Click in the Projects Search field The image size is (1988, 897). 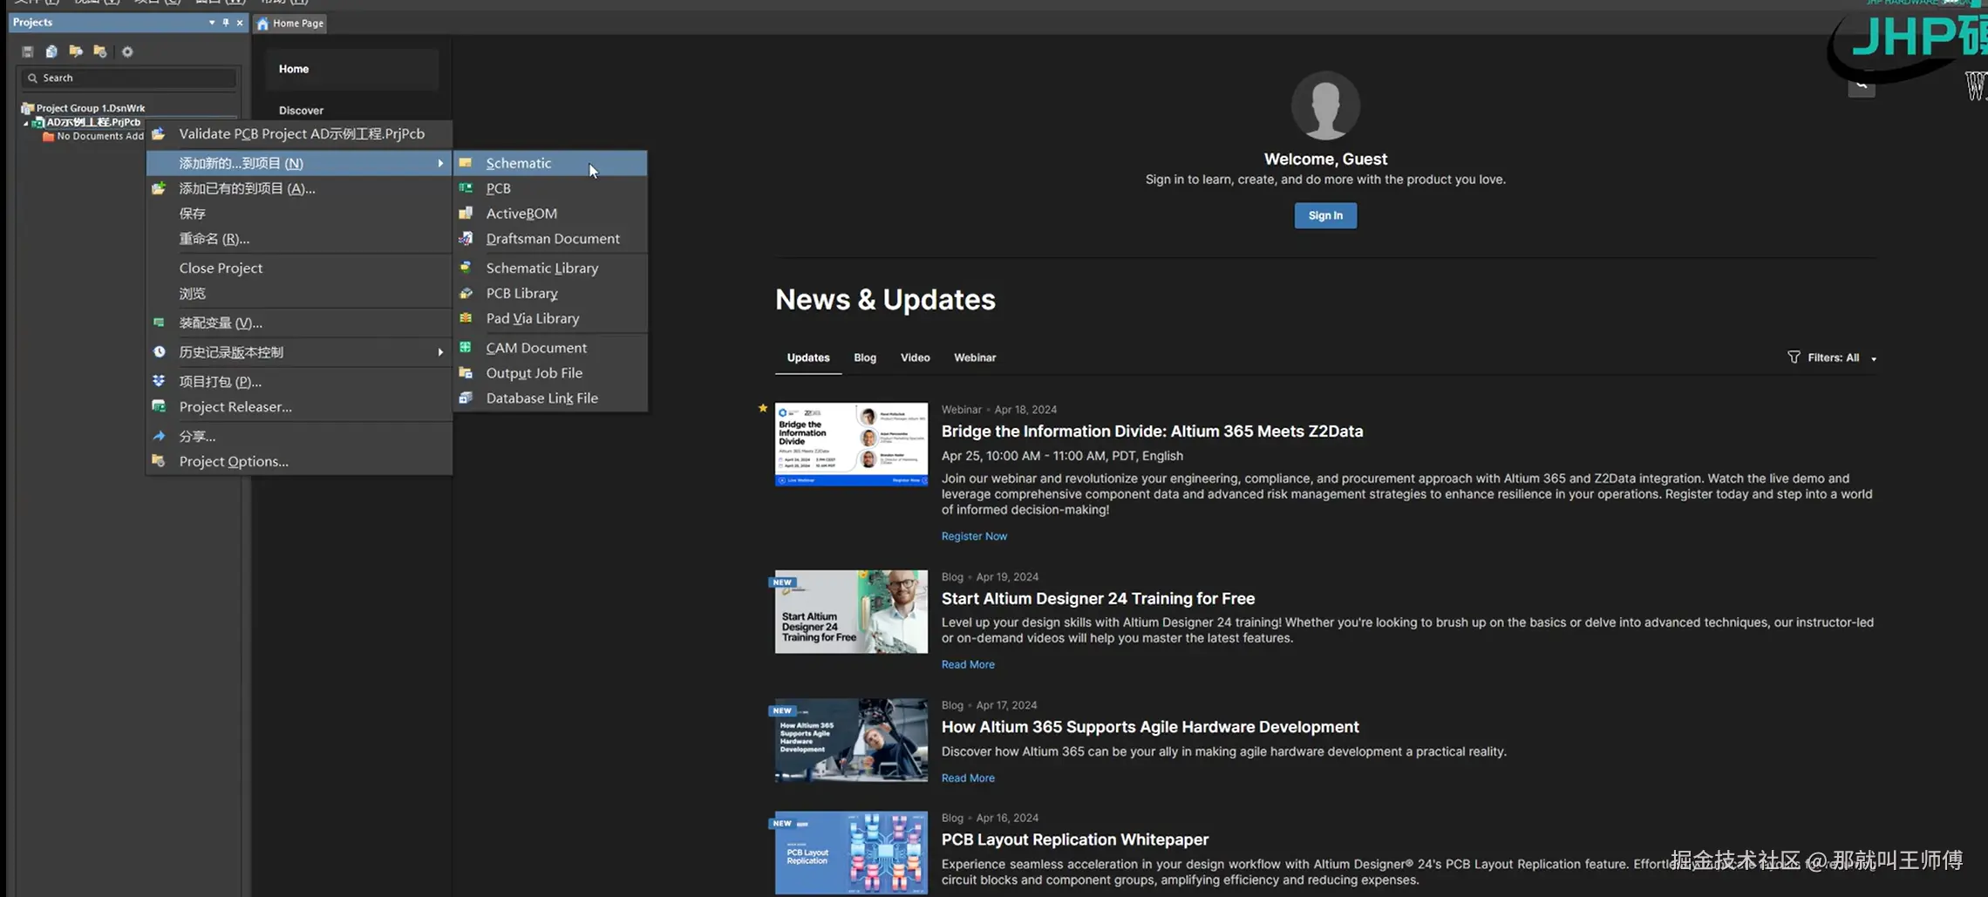coord(129,78)
